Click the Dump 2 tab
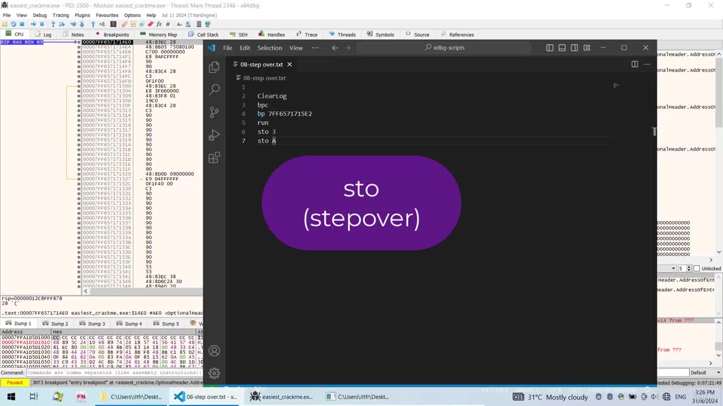Screen dimensions: 723x406 (56, 324)
